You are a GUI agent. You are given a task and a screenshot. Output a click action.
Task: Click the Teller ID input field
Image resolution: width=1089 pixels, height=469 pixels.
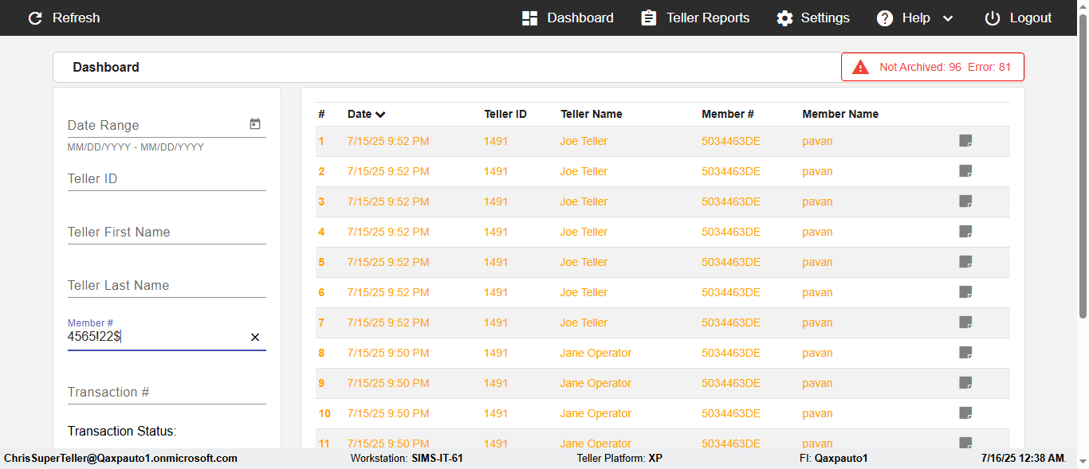point(166,179)
